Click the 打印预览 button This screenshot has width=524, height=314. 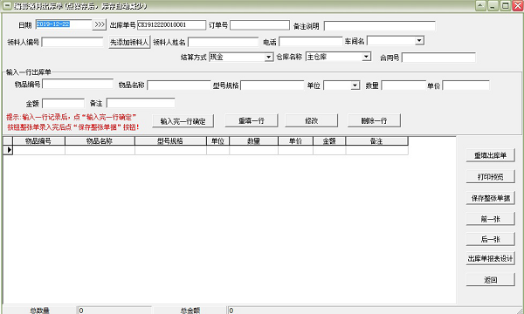coord(490,177)
